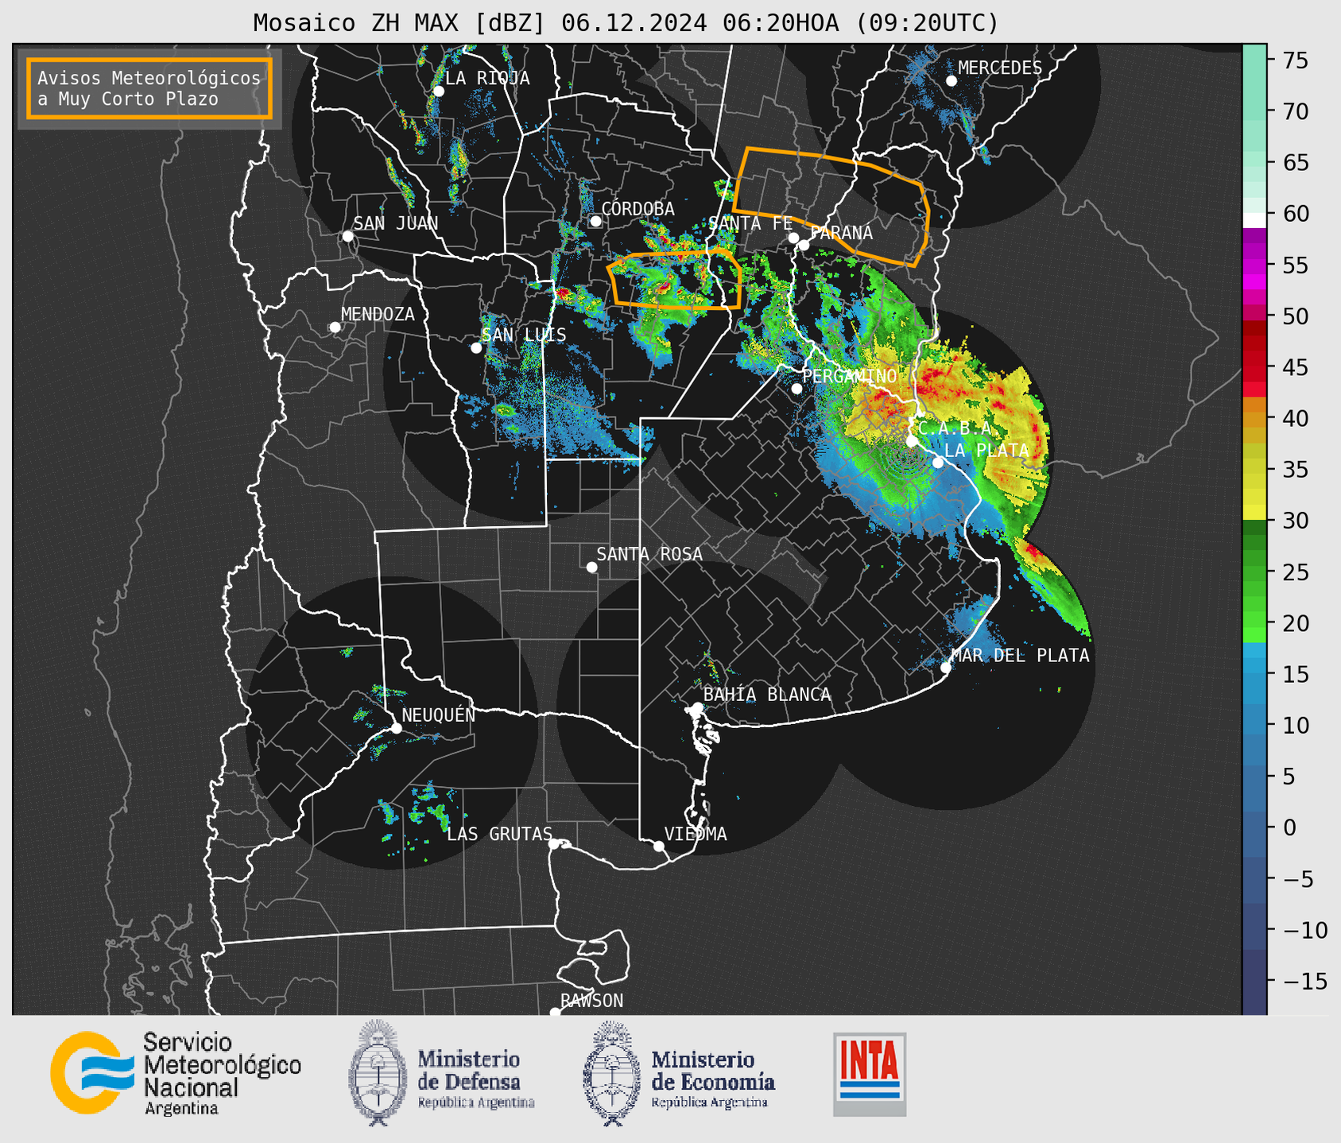The image size is (1341, 1143).
Task: Click the Ministerio de Defensa crest
Action: tap(377, 1073)
